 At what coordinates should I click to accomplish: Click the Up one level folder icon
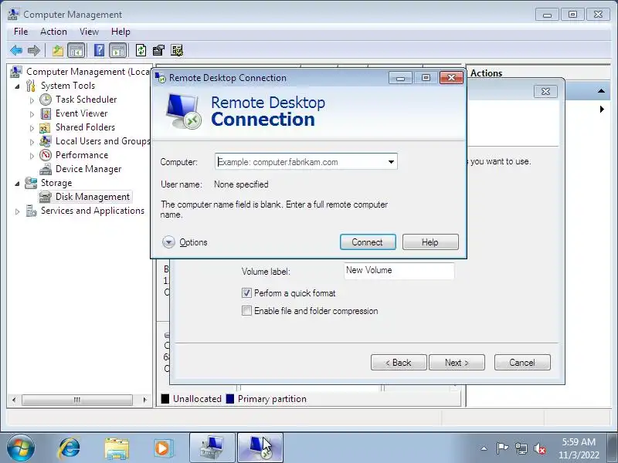(x=58, y=50)
